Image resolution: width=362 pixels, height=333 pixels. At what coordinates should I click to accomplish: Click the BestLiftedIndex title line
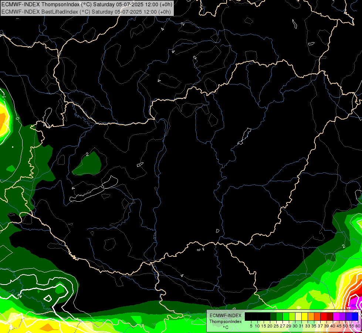[x=86, y=12]
